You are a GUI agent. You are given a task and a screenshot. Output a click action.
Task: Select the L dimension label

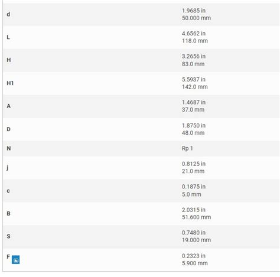click(x=8, y=37)
